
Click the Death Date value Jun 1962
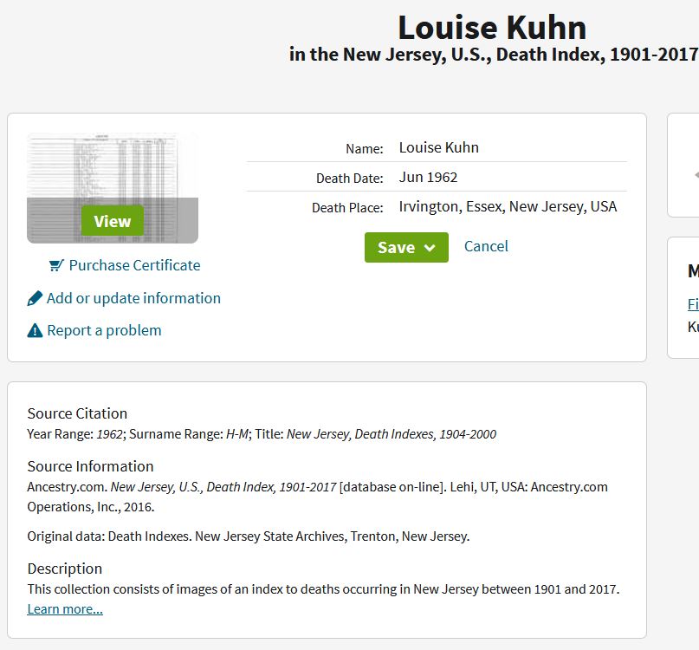coord(428,177)
